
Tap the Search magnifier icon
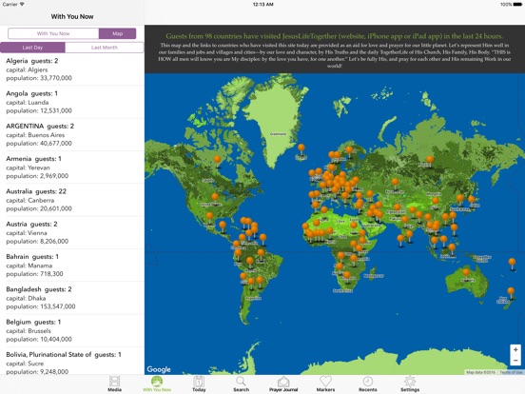click(241, 382)
